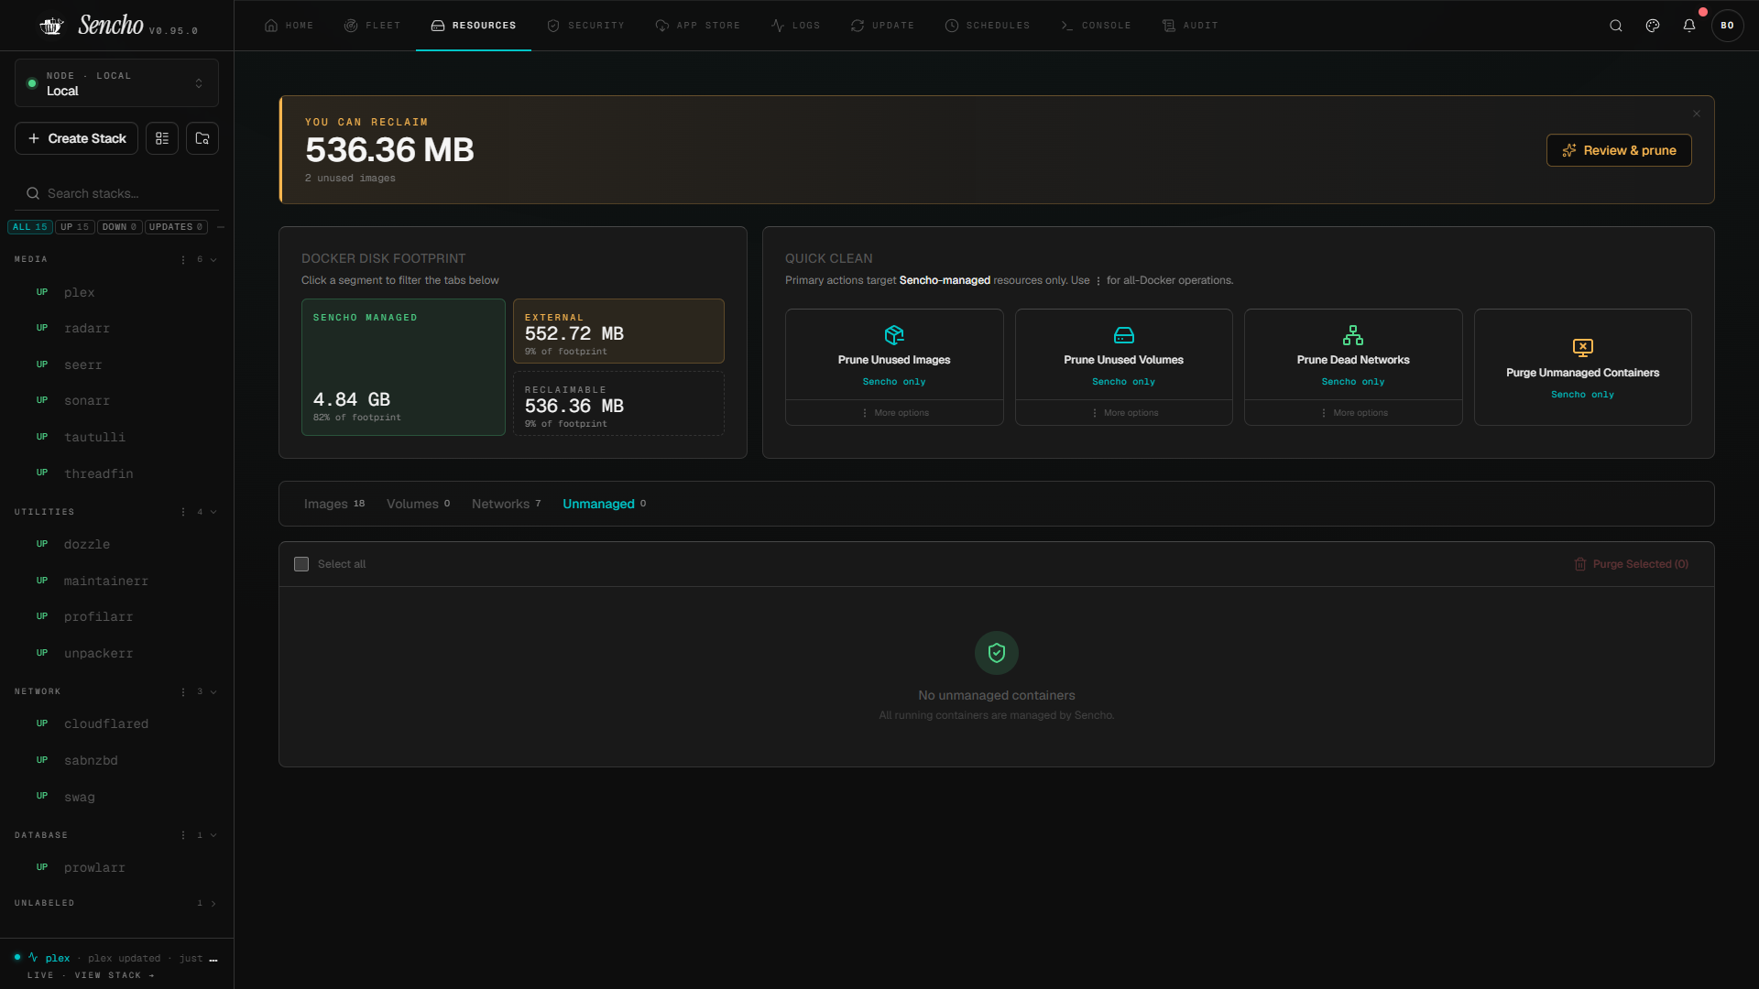The height and width of the screenshot is (989, 1759).
Task: Click the Review & prune button
Action: (x=1619, y=150)
